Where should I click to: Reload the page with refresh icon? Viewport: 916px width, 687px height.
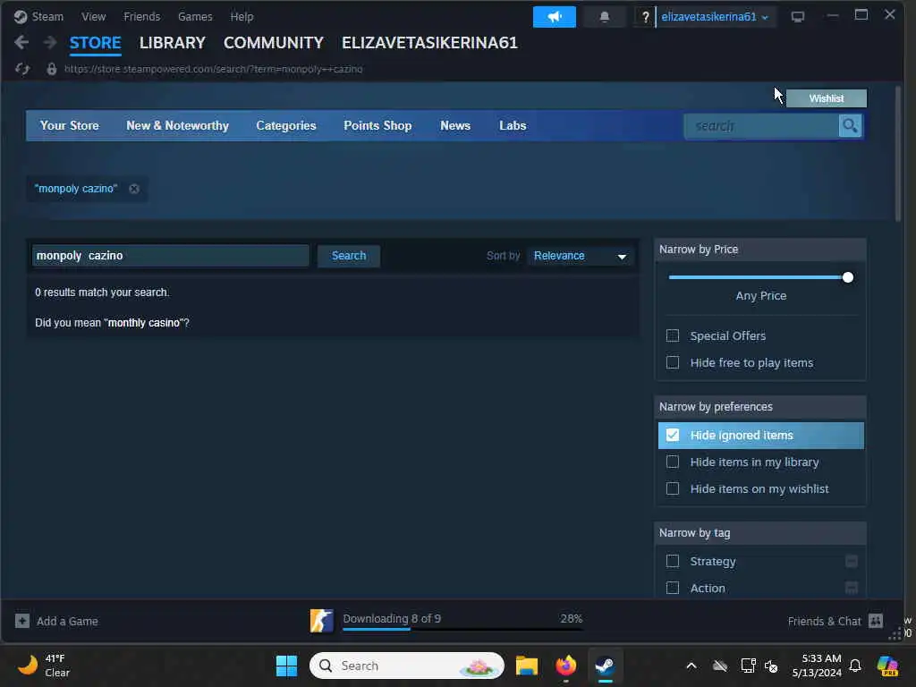coord(22,69)
